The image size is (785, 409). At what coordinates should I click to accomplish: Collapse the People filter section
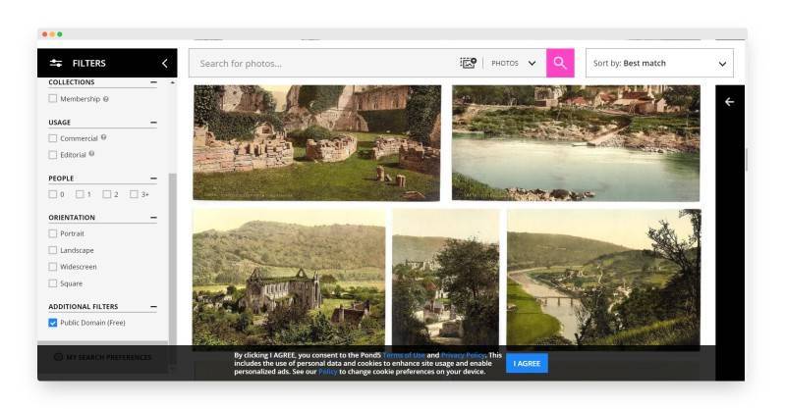pyautogui.click(x=153, y=179)
